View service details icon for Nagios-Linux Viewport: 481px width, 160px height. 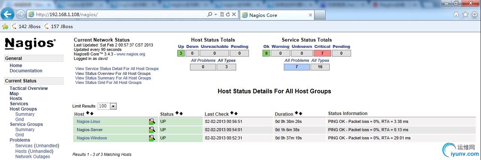tap(152, 121)
